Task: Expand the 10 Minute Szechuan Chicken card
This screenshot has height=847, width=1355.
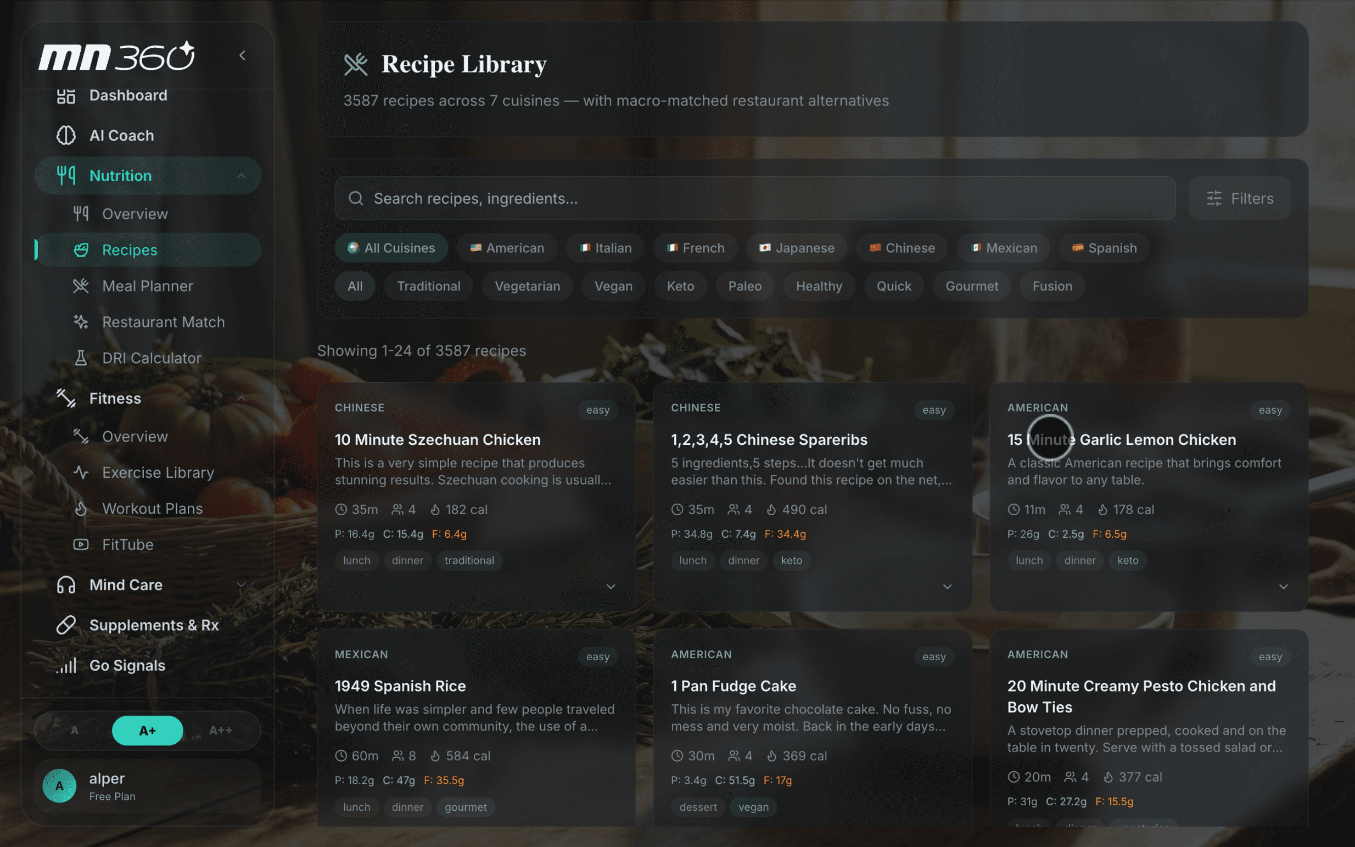Action: point(611,587)
